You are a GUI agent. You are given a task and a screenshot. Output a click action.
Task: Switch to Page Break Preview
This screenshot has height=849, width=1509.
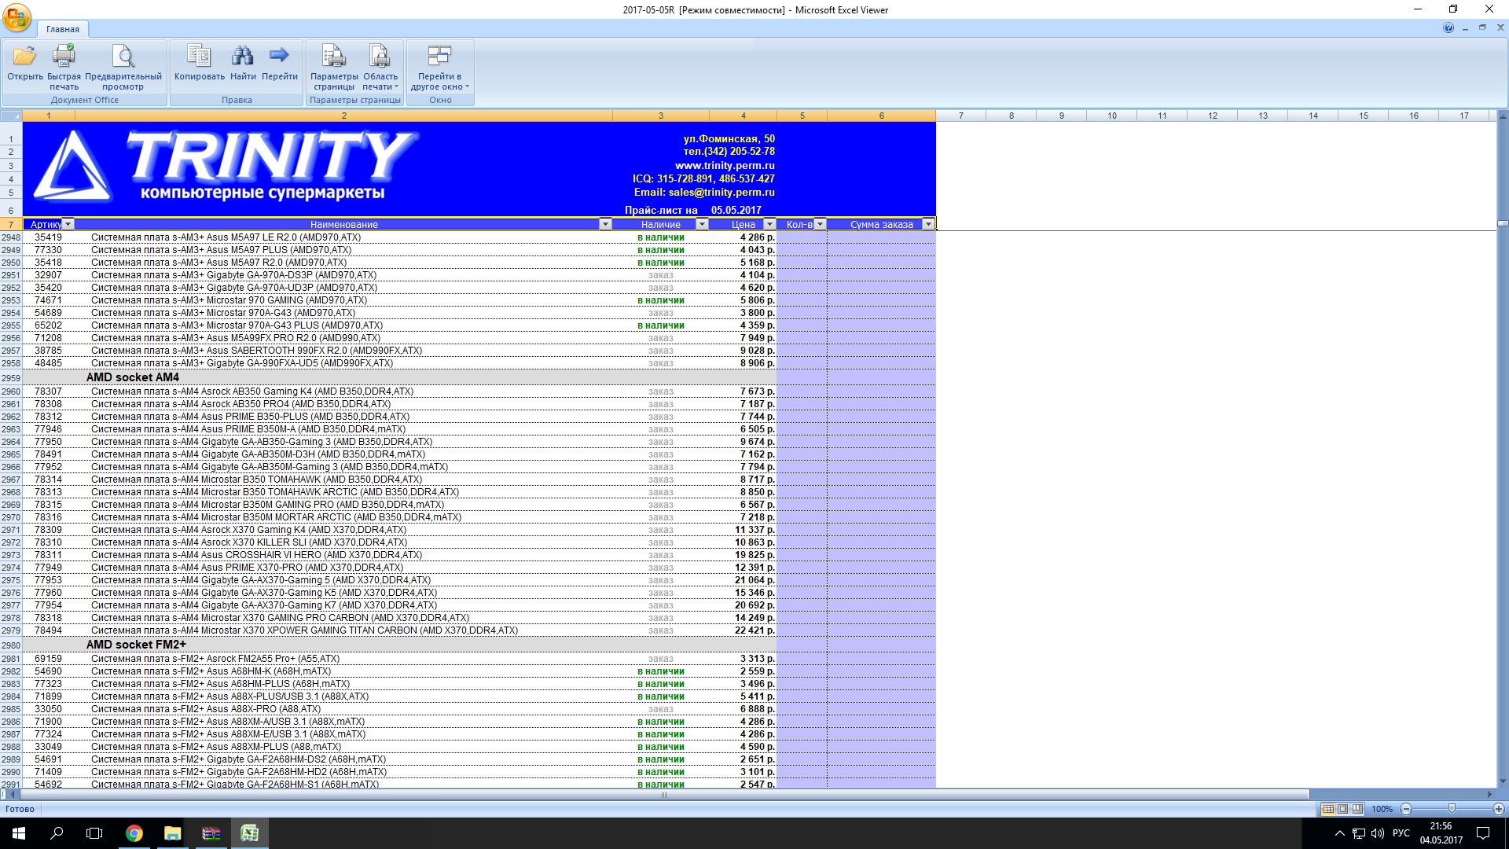pyautogui.click(x=1357, y=809)
